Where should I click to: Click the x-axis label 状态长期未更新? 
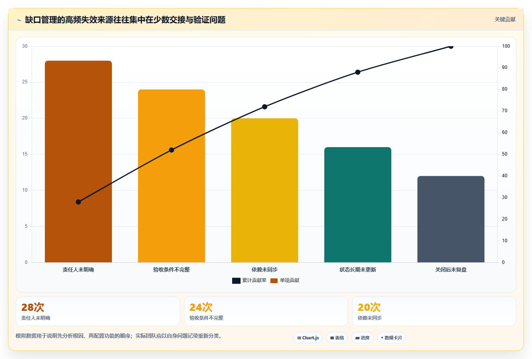click(358, 270)
